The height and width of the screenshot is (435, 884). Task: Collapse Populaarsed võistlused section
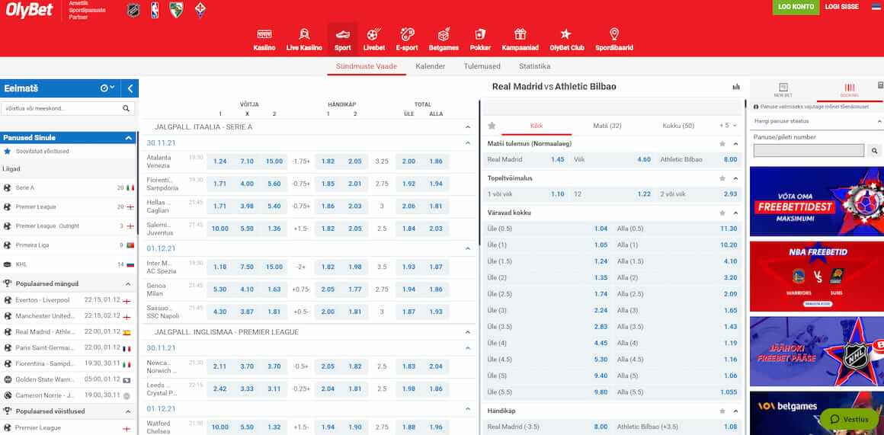[128, 411]
